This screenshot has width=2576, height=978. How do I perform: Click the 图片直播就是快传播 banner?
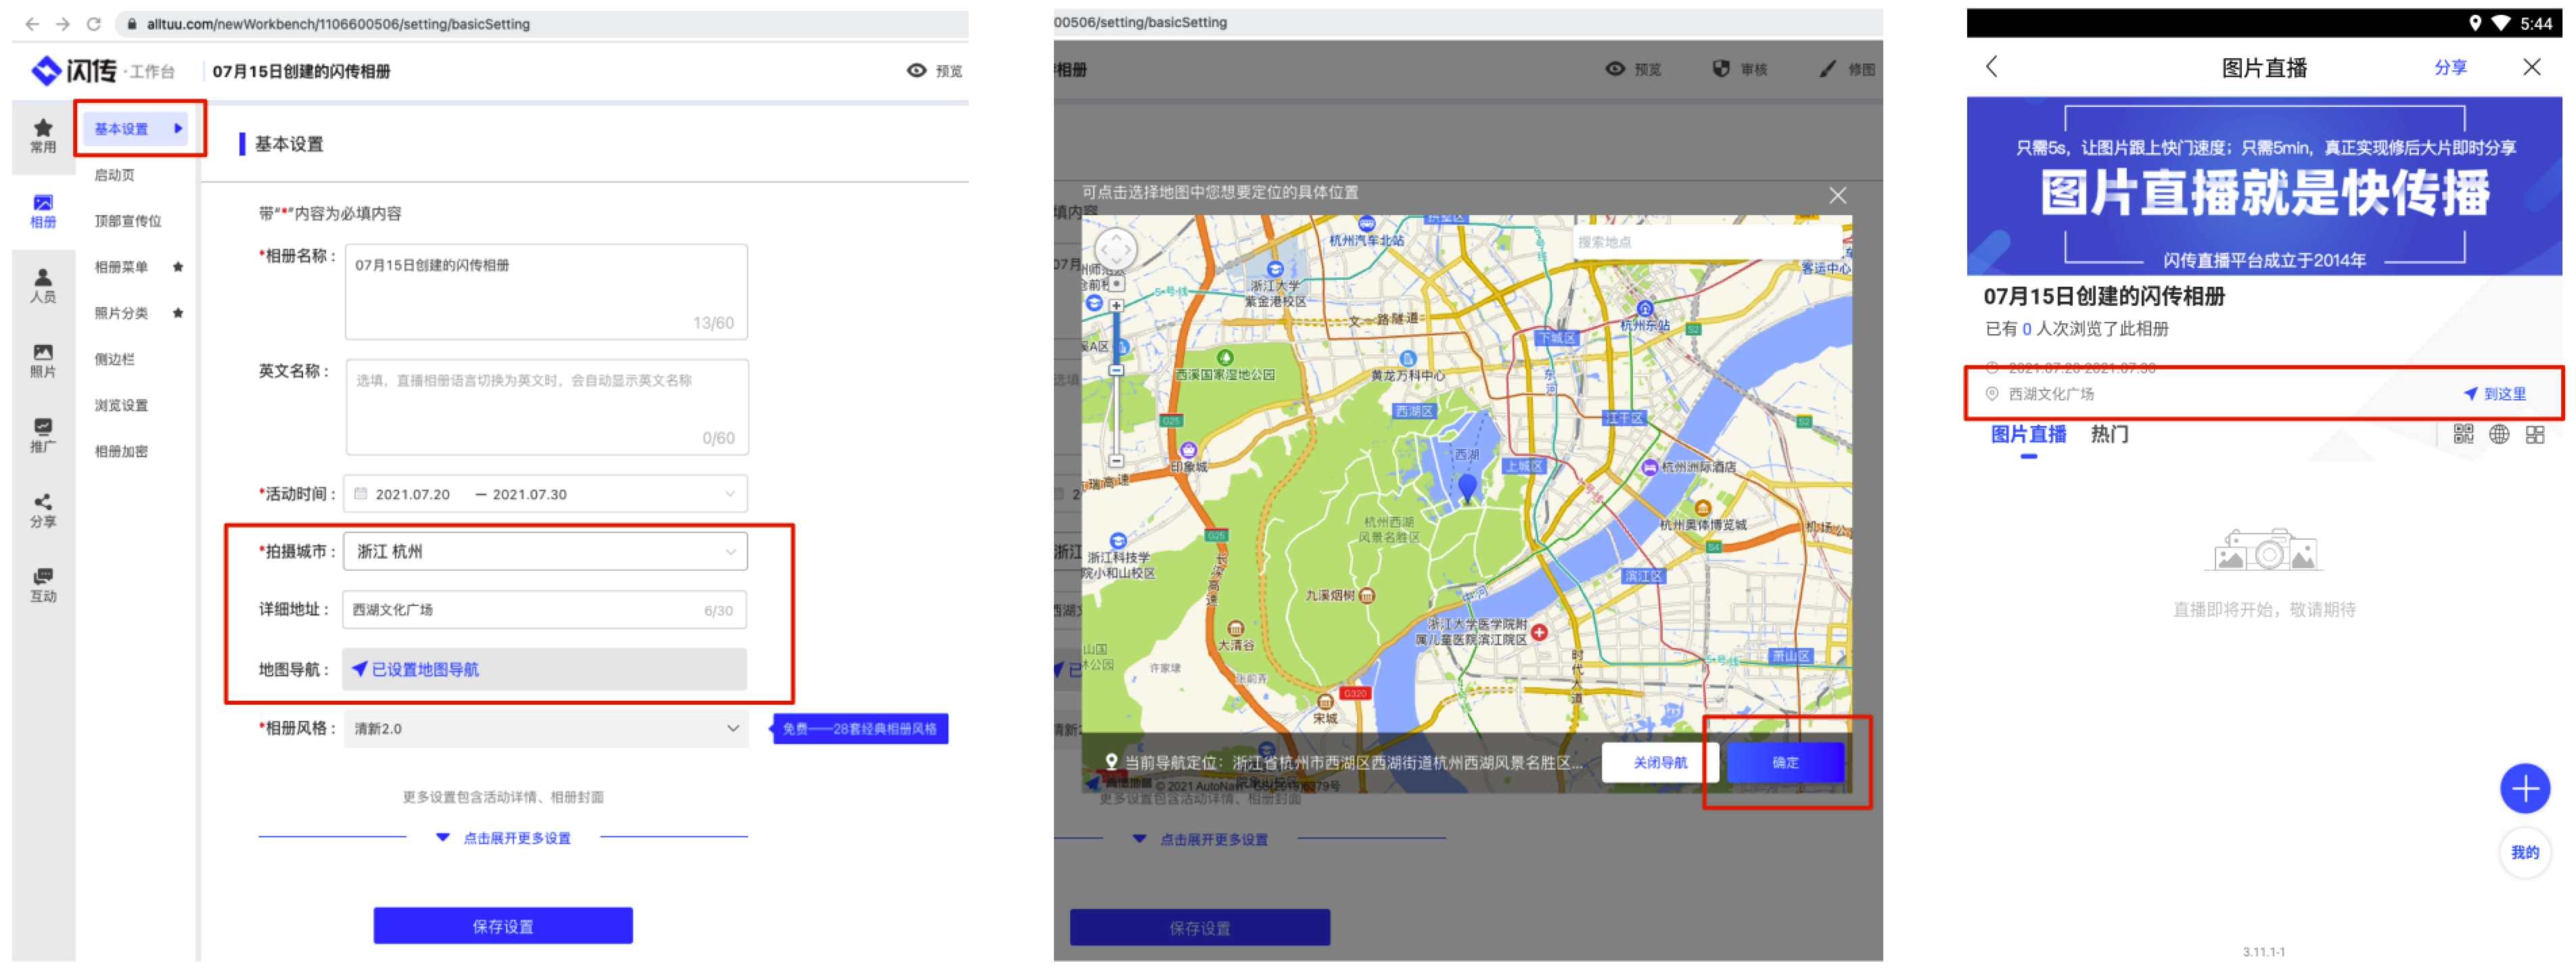tap(2264, 186)
